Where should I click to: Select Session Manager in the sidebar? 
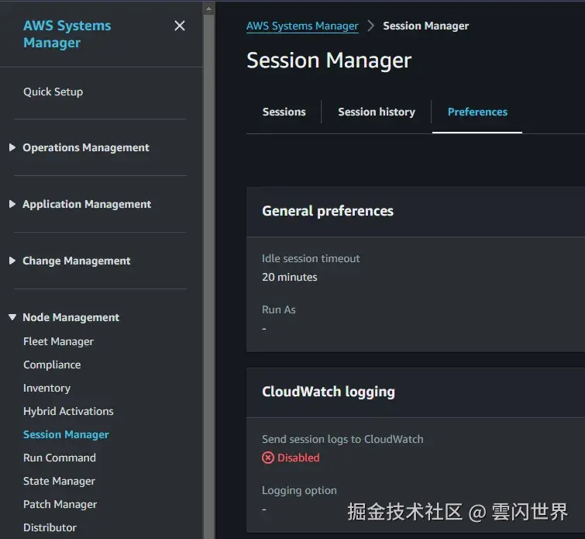pos(66,434)
